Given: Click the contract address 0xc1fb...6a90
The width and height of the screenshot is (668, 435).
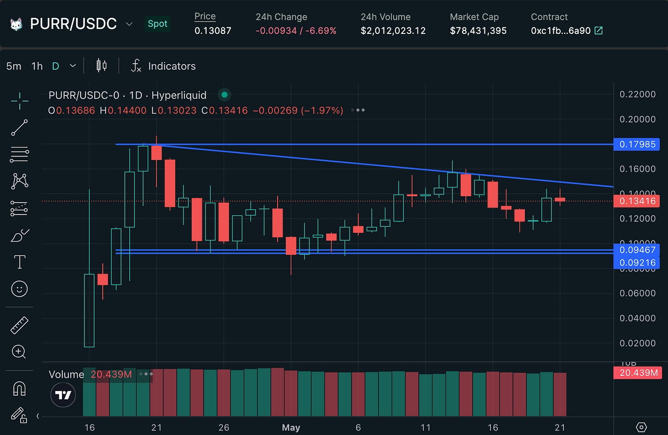Looking at the screenshot, I should (x=561, y=31).
